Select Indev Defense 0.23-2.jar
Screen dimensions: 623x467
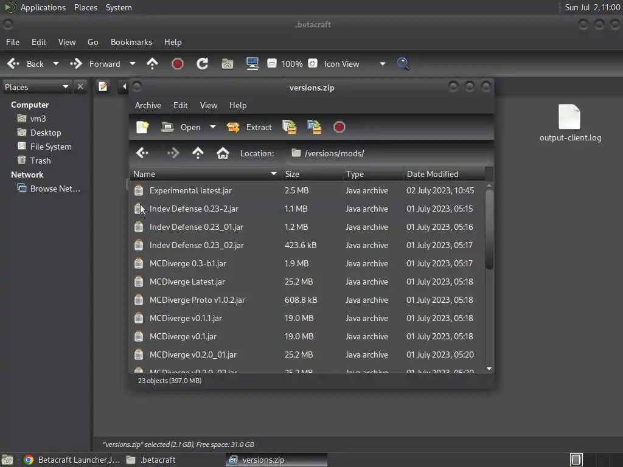point(307,209)
